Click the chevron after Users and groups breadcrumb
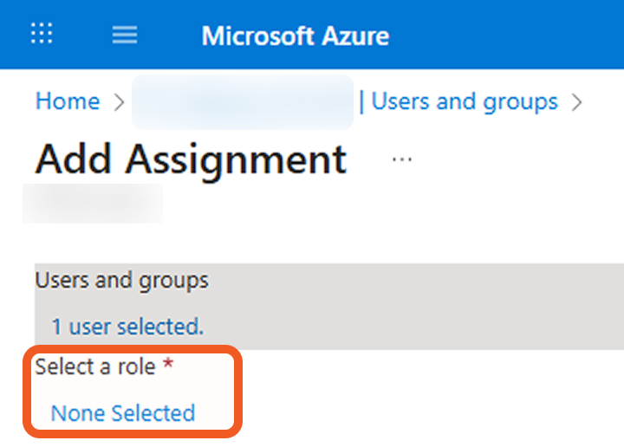The image size is (624, 447). click(577, 102)
